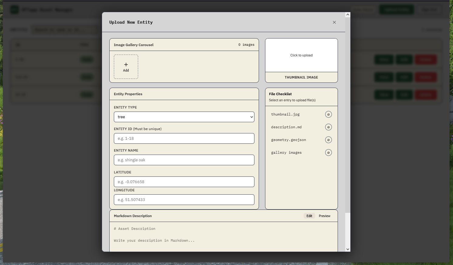Focus the Entity Name input field
Screen dimensions: 453x265
(184, 160)
